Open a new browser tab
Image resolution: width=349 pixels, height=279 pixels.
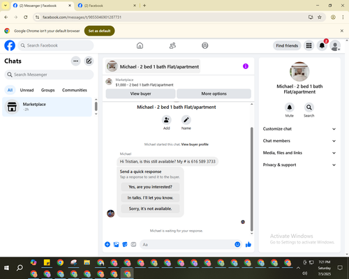click(x=144, y=6)
